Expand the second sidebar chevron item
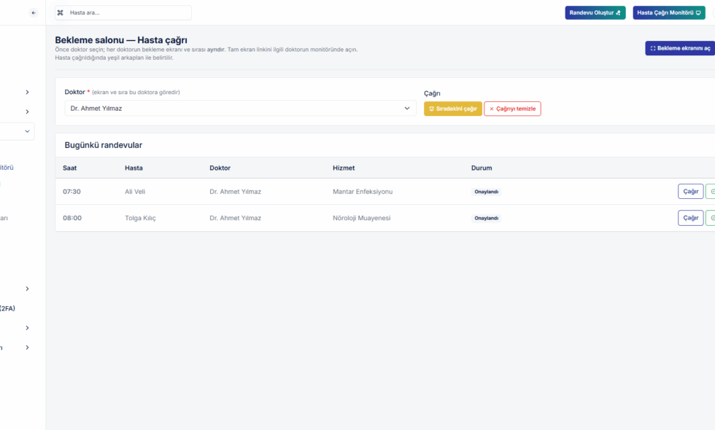 click(x=27, y=112)
